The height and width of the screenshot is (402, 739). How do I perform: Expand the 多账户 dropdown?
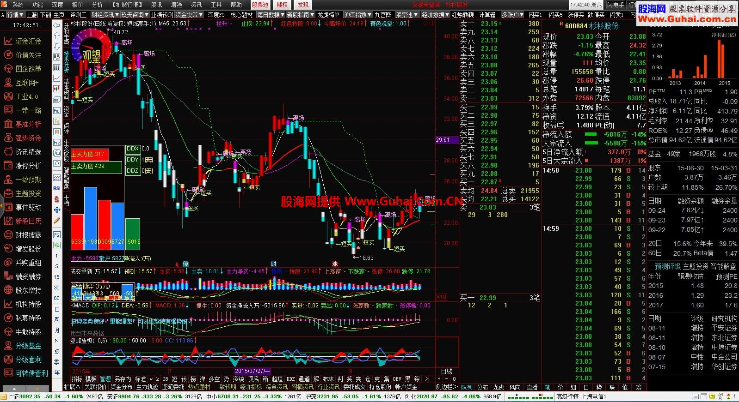click(x=513, y=15)
